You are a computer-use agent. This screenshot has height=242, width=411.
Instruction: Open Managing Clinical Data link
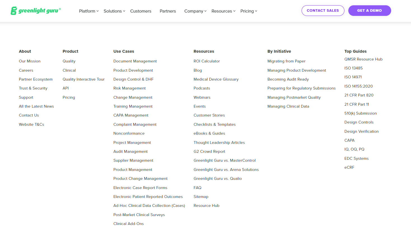pos(288,106)
